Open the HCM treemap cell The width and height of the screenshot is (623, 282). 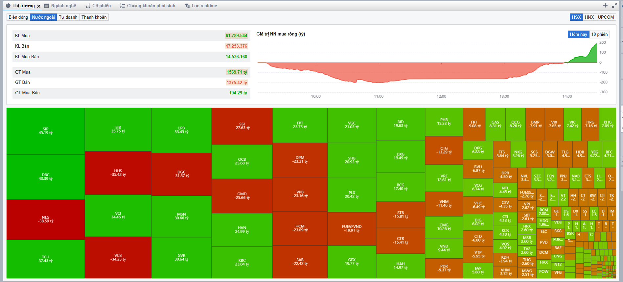coord(300,228)
